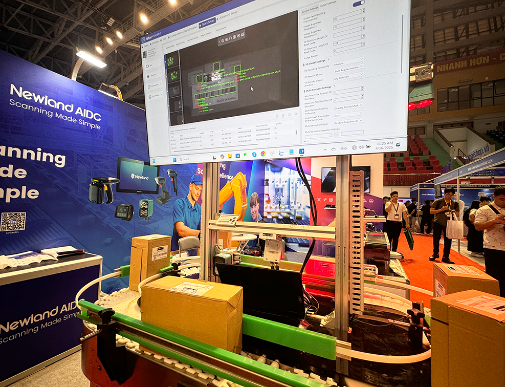The image size is (505, 387).
Task: Open Multi barcodes Output dropdown
Action: coord(348,121)
